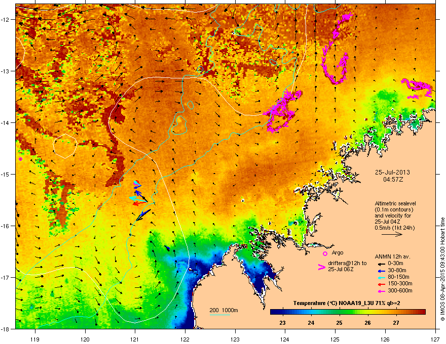Image resolution: width=446 pixels, height=344 pixels.
Task: Click the latitude axis label -14
Action: [5, 122]
